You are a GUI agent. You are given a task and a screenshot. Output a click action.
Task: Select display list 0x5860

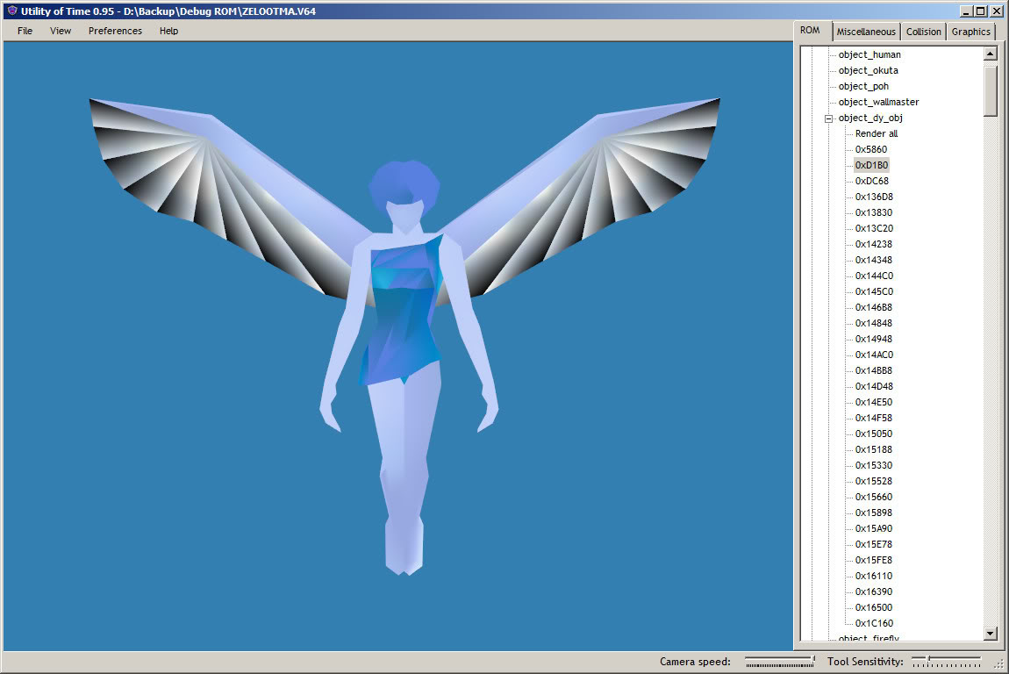[870, 149]
